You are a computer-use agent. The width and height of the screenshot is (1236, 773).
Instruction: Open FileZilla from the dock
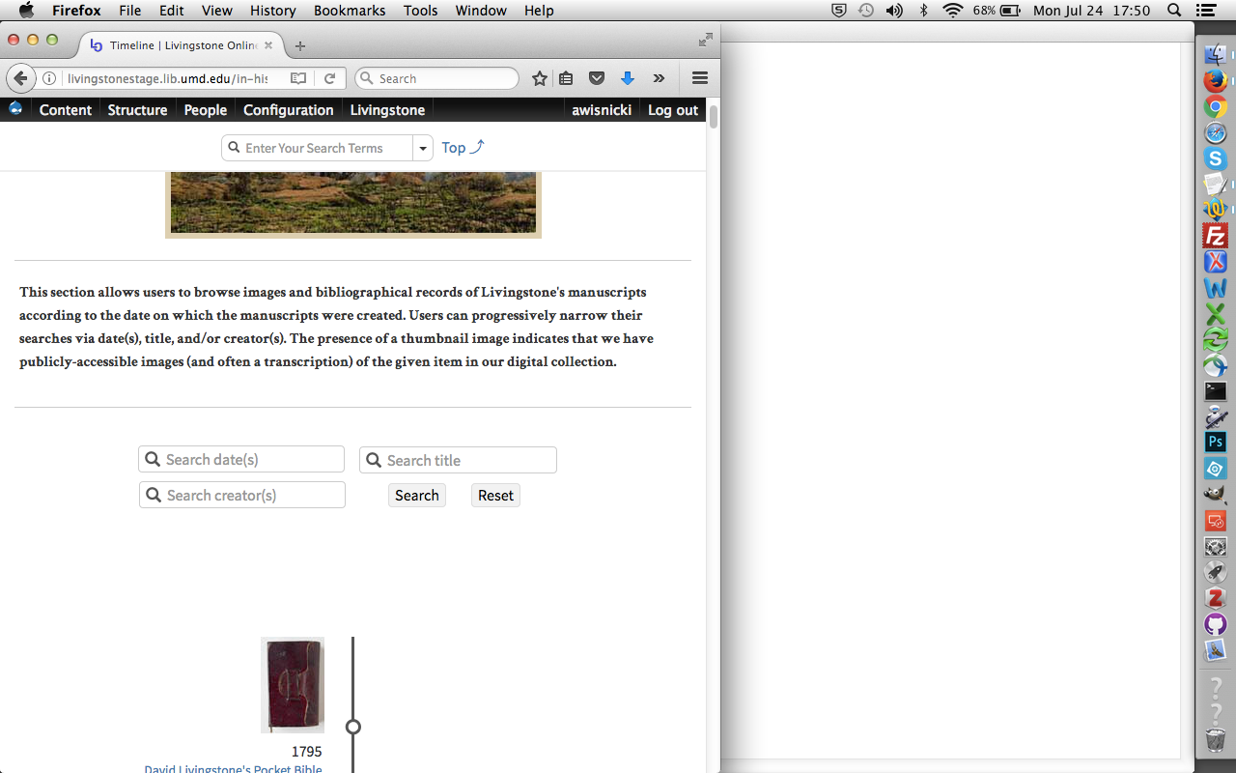[x=1215, y=236]
